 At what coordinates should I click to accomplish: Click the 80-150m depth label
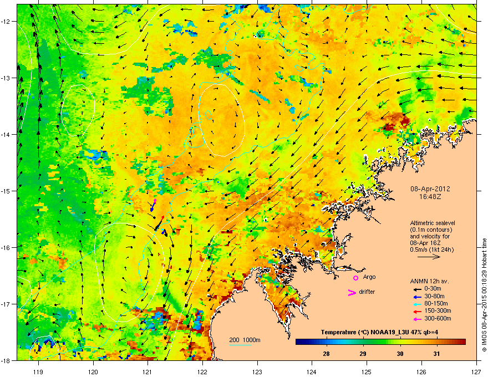pyautogui.click(x=436, y=304)
